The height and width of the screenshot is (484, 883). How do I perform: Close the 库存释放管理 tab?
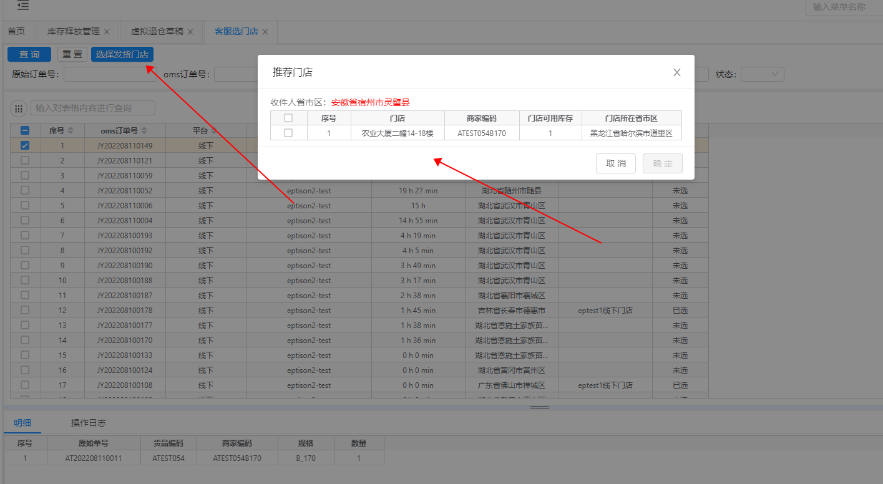click(107, 32)
